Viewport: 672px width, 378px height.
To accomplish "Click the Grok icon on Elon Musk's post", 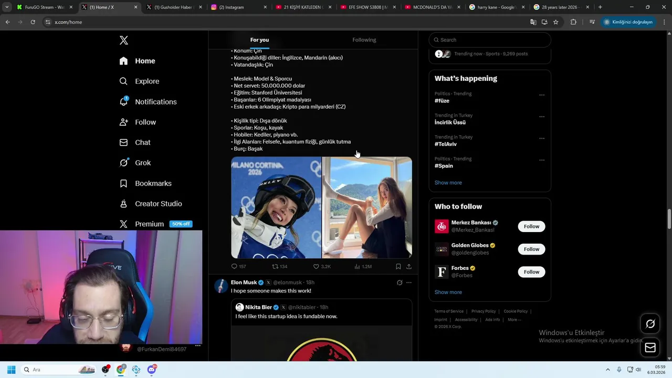I will coord(400,282).
